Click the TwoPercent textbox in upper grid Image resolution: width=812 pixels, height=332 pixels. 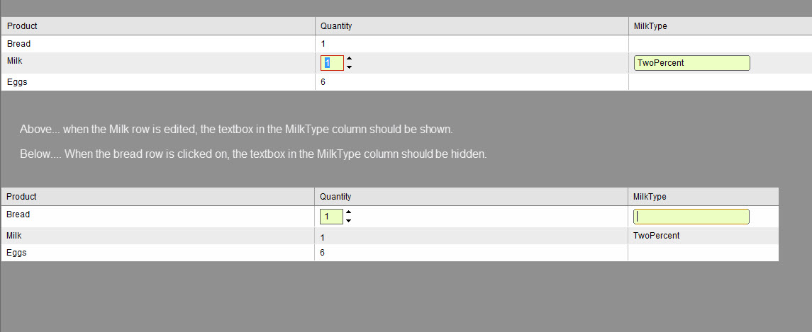pos(691,63)
